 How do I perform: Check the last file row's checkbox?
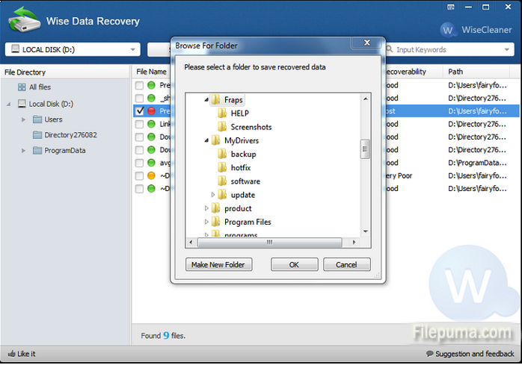tap(140, 189)
